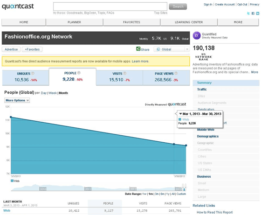Click the More link after description
Image resolution: width=261 pixels, height=215 pixels.
click(254, 72)
